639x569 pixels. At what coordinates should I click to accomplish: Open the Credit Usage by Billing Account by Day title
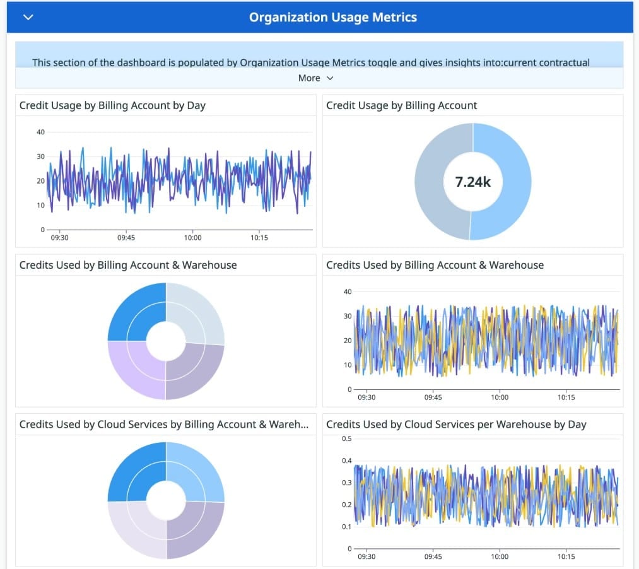(112, 105)
